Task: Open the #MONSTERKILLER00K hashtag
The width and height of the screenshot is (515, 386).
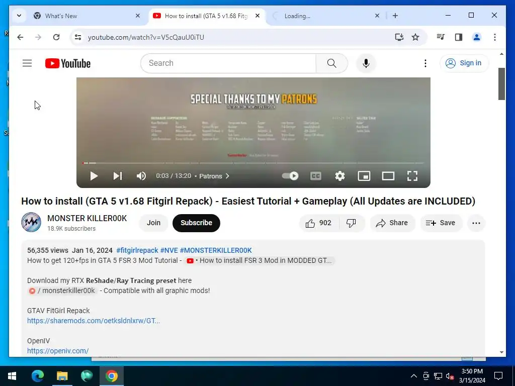Action: [x=216, y=250]
